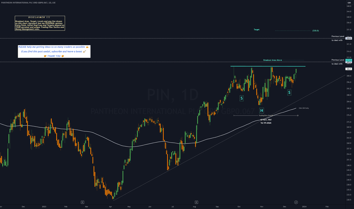
Task: Click the Aug label on time axis
Action: 194,206
